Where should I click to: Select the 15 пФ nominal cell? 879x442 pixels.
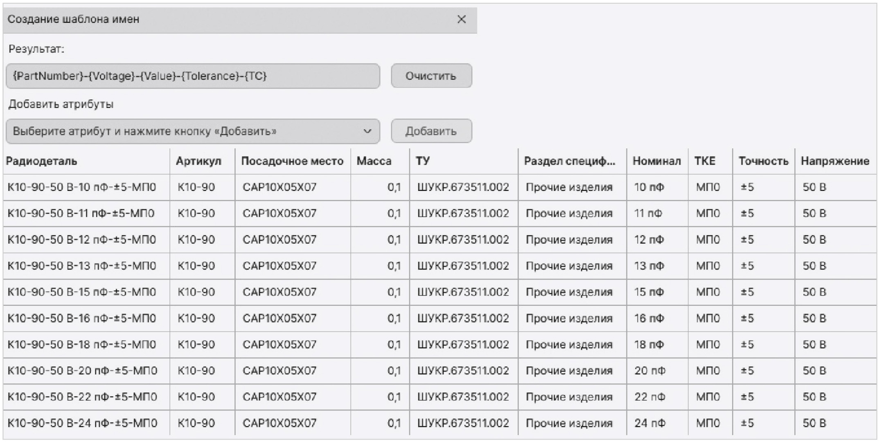tap(649, 292)
